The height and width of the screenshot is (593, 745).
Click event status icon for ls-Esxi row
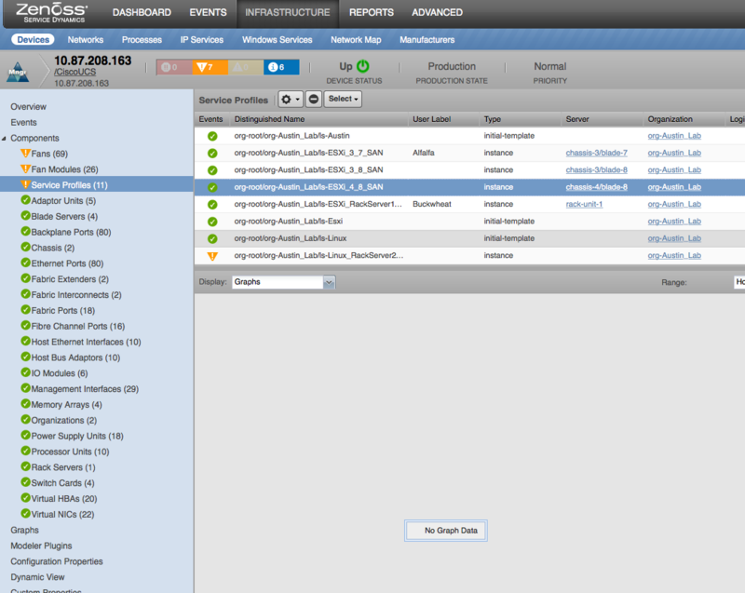click(x=212, y=222)
